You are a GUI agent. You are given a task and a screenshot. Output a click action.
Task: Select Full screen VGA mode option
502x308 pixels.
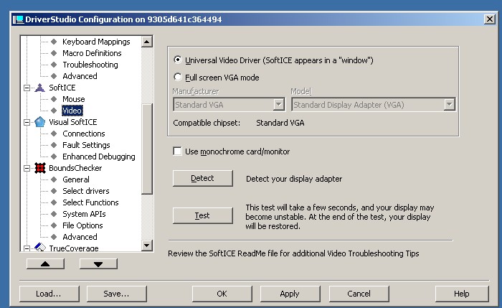pyautogui.click(x=177, y=77)
